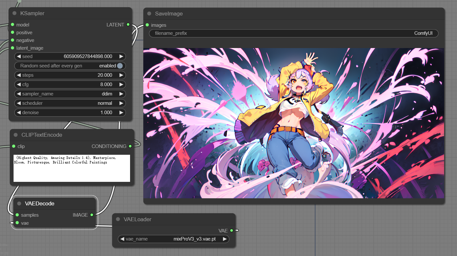The height and width of the screenshot is (256, 457).
Task: Increment the seed with right arrow
Action: click(x=121, y=56)
